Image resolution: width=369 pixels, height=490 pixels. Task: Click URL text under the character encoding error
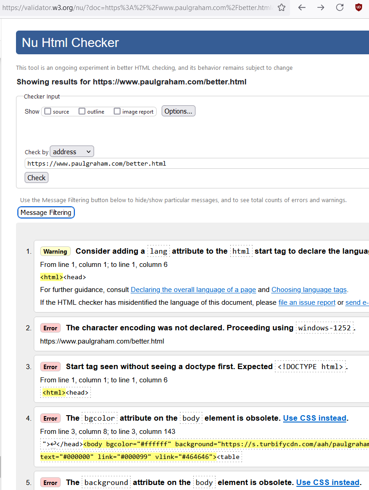click(x=102, y=341)
